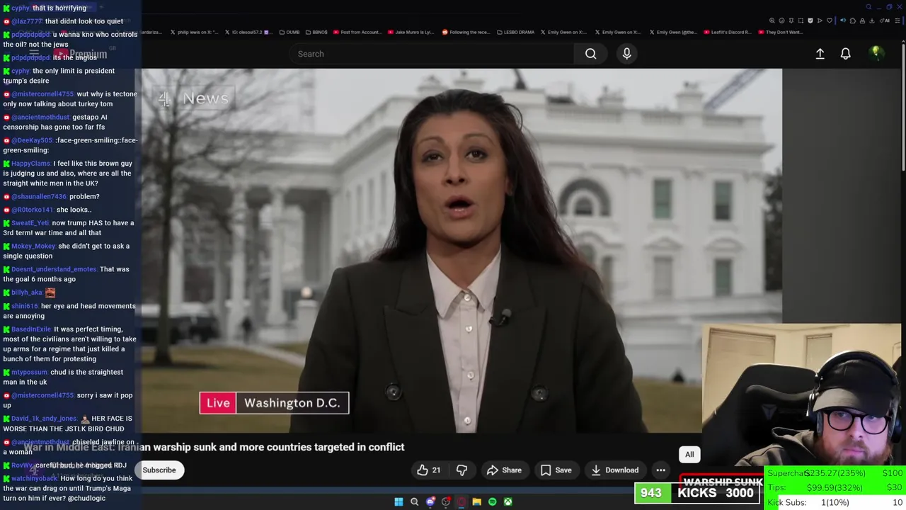Screen dimensions: 906x510
Task: Open the YouTube create upload icon
Action: point(820,54)
